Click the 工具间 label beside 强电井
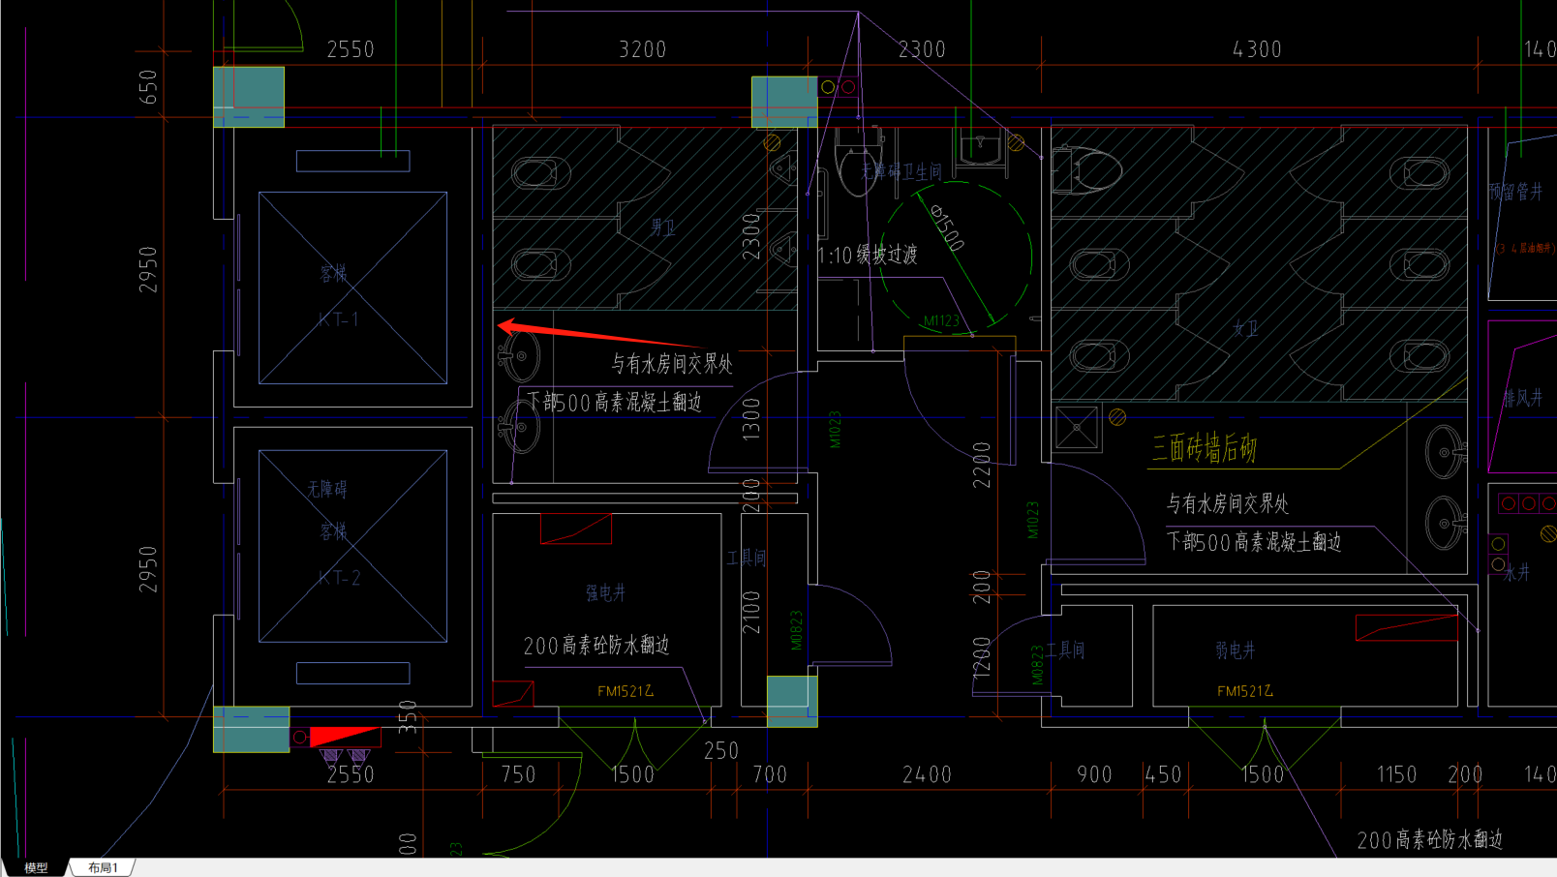Viewport: 1557px width, 877px height. 747,559
